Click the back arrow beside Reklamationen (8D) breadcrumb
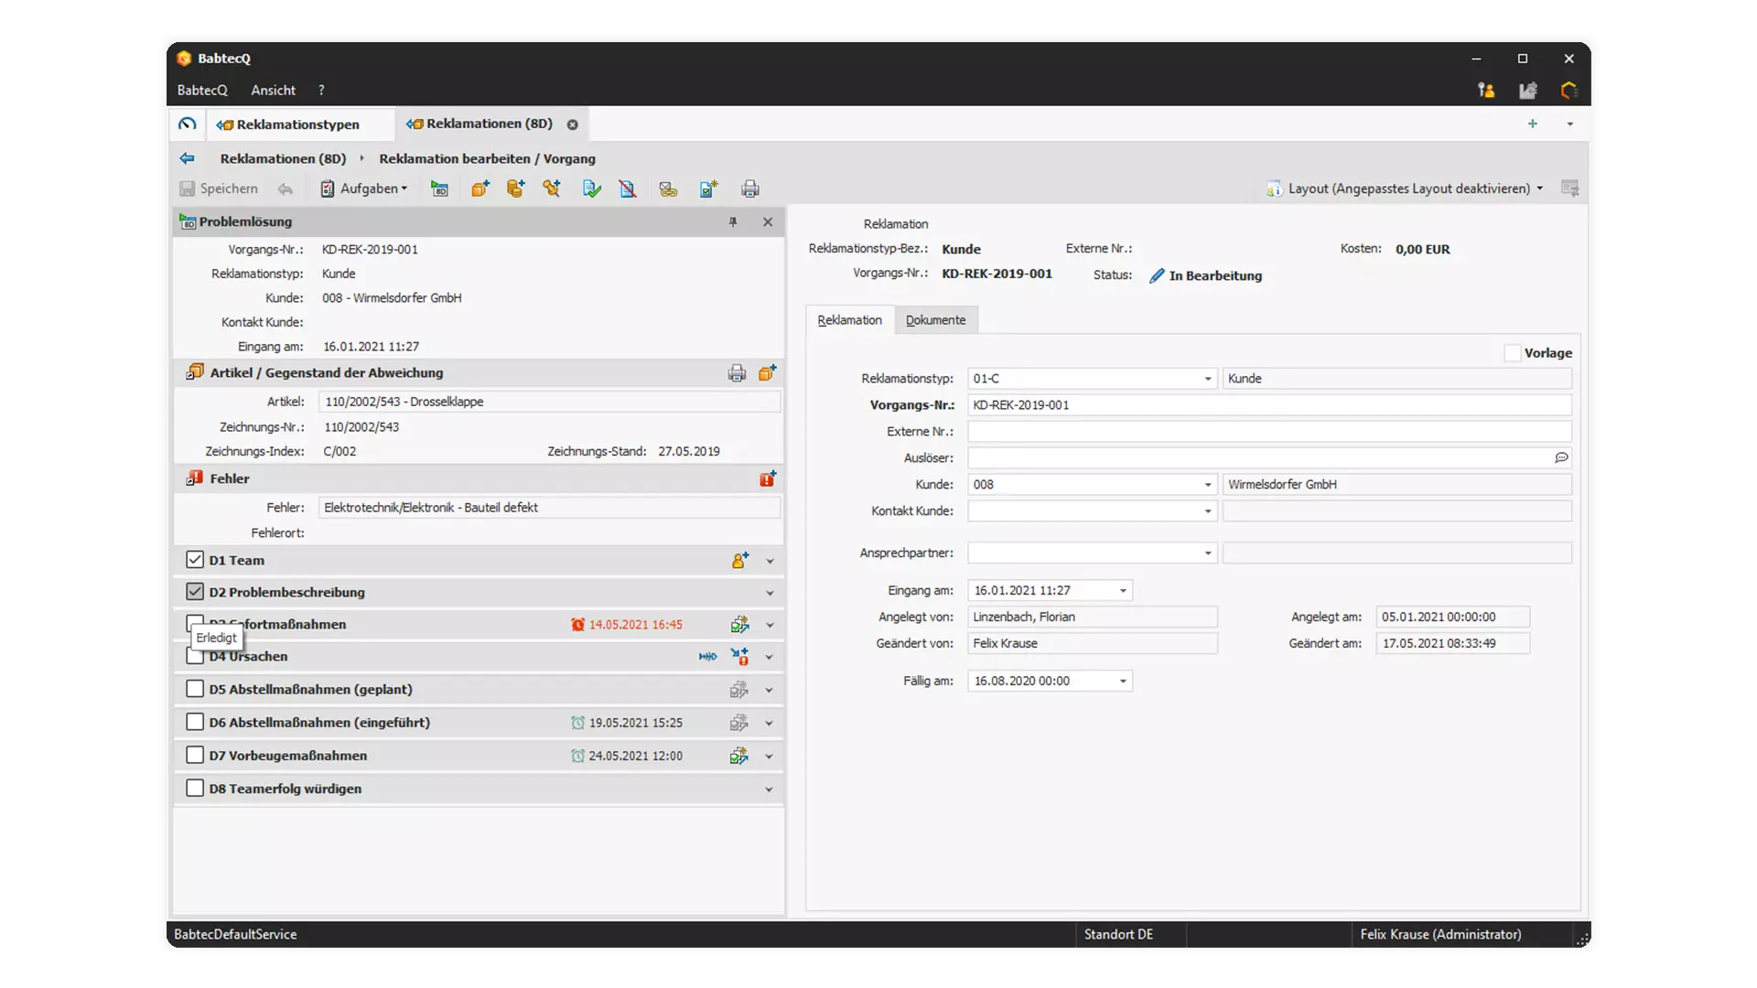The width and height of the screenshot is (1757, 988). click(x=188, y=158)
